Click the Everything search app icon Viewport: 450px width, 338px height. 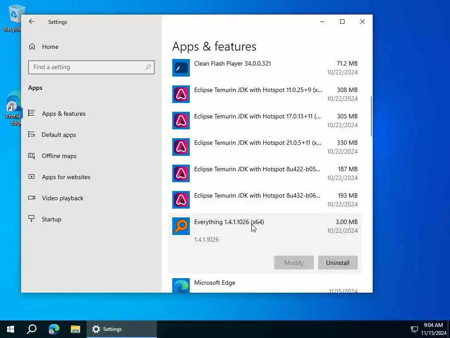[x=181, y=227]
